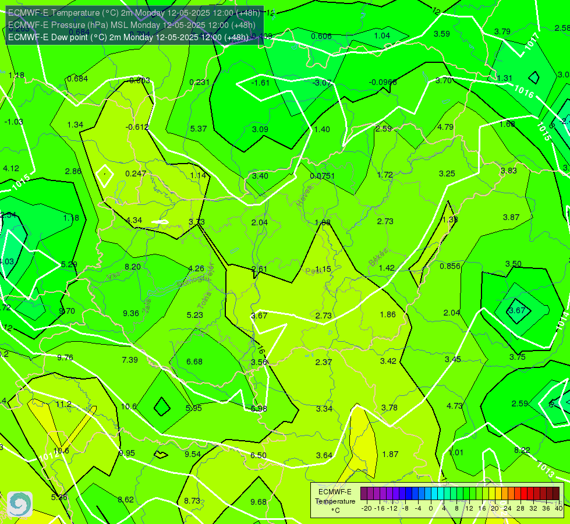Select the ECMWF-E Temperature 2m layer title

pyautogui.click(x=134, y=13)
